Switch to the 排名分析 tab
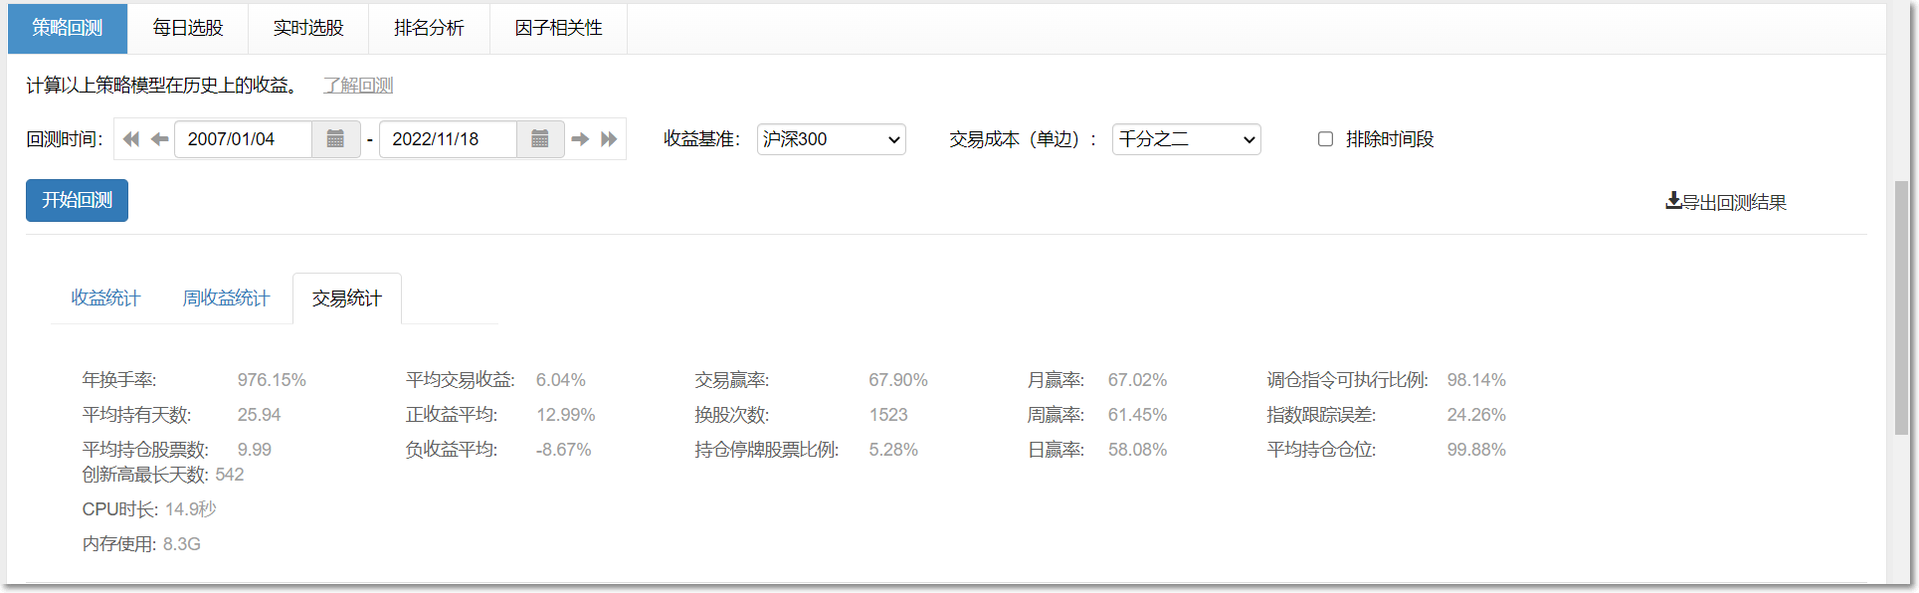The image size is (1919, 593). tap(429, 28)
